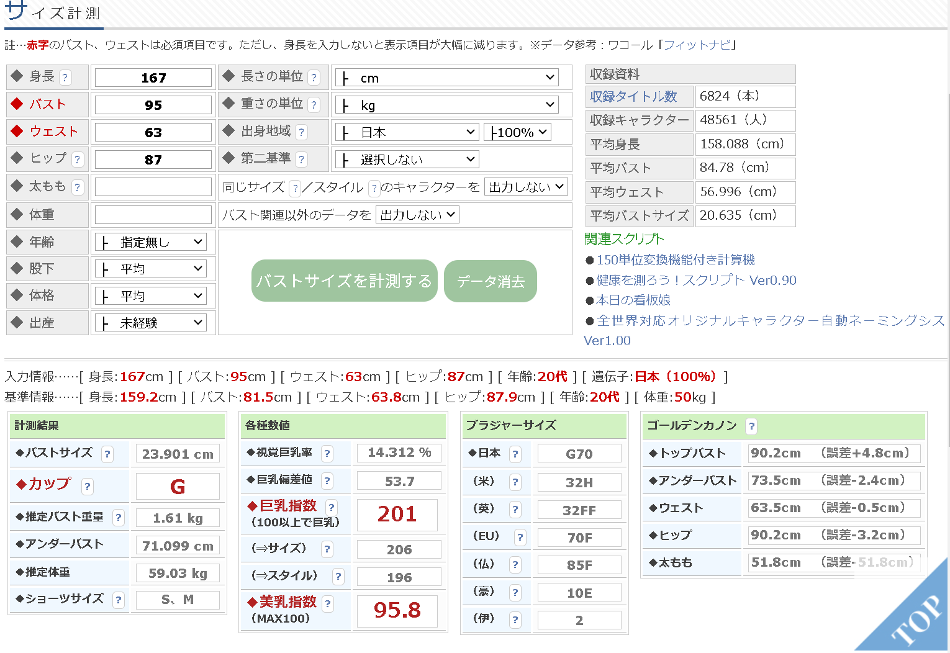Open the 重さの単位 kg dropdown
The height and width of the screenshot is (653, 950).
[x=446, y=105]
